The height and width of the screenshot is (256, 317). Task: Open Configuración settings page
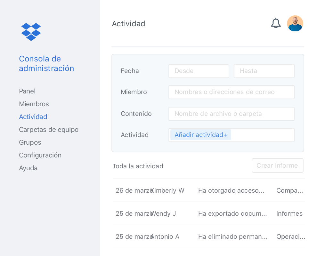coord(40,155)
